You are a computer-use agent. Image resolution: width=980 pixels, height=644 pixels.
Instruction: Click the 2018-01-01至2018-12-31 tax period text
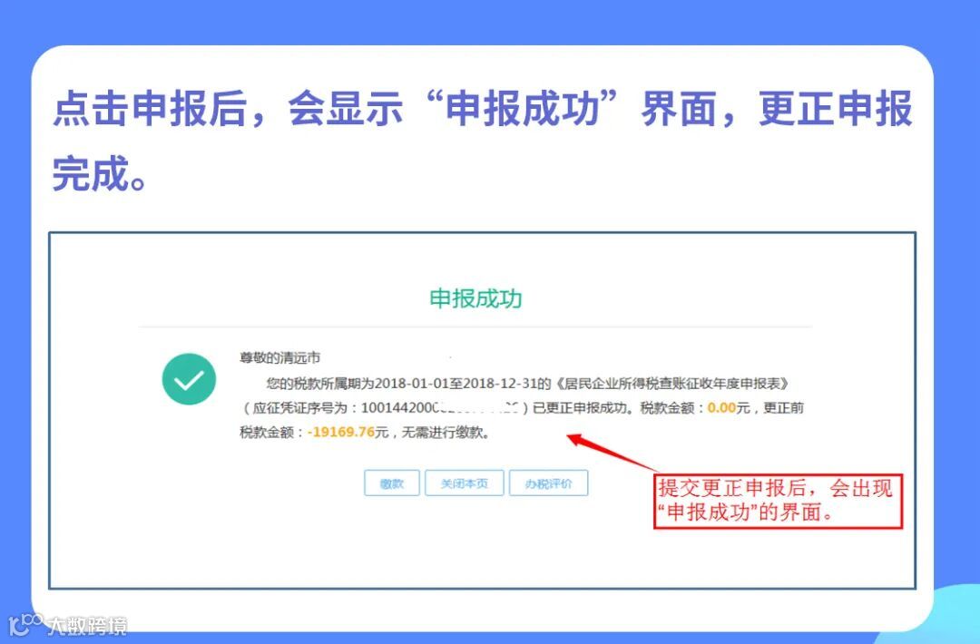(456, 384)
